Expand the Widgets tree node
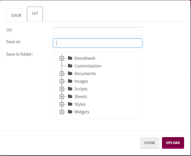The width and height of the screenshot is (191, 156). (61, 112)
